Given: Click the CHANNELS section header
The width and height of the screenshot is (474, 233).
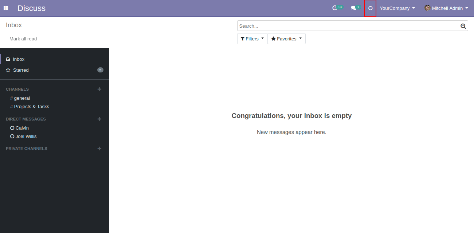Looking at the screenshot, I should pyautogui.click(x=17, y=89).
